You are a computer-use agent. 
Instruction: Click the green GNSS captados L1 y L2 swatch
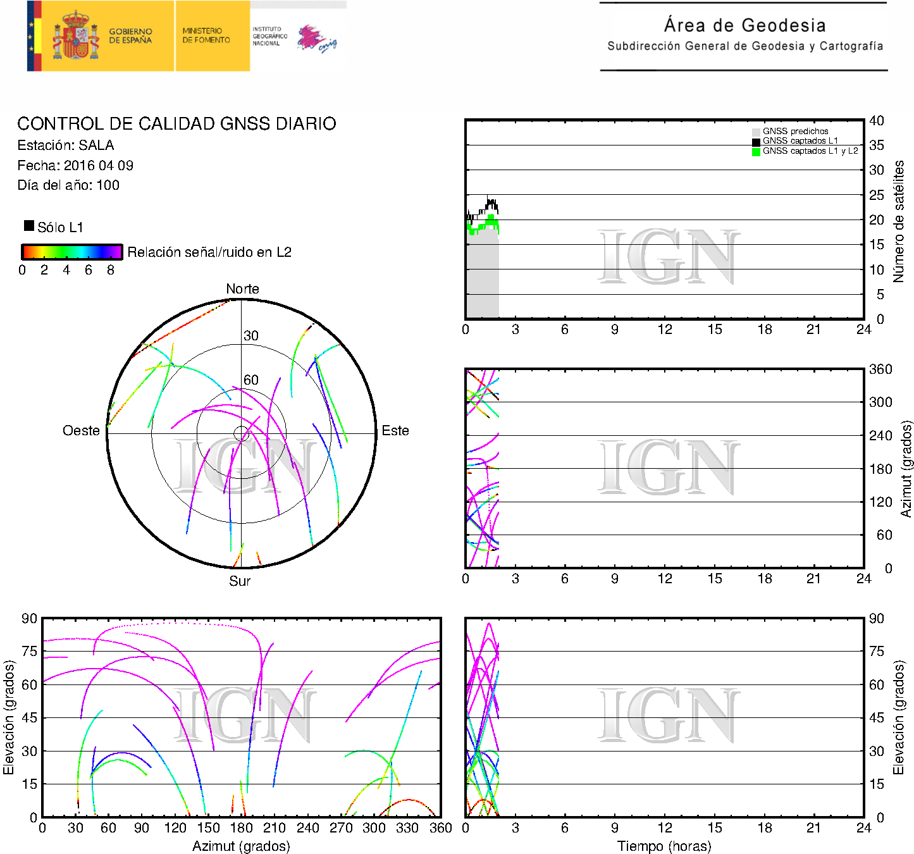[x=756, y=152]
